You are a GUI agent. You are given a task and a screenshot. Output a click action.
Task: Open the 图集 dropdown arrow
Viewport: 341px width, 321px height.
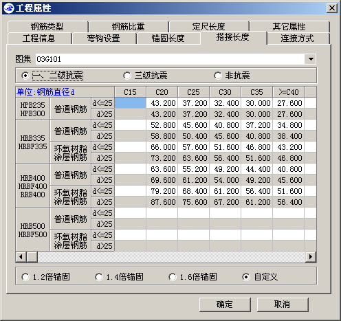click(311, 59)
